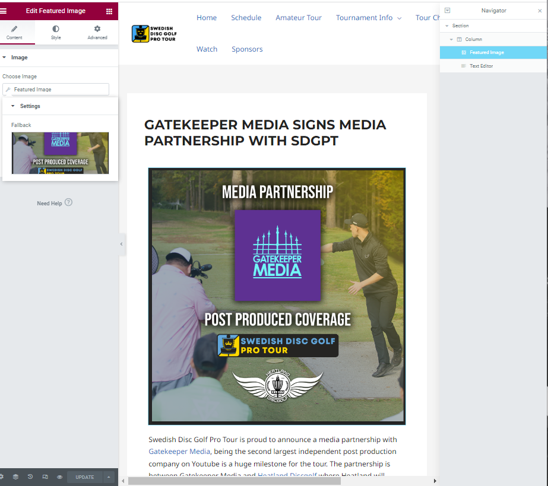Open the Elementor hamburger menu

tap(3, 11)
